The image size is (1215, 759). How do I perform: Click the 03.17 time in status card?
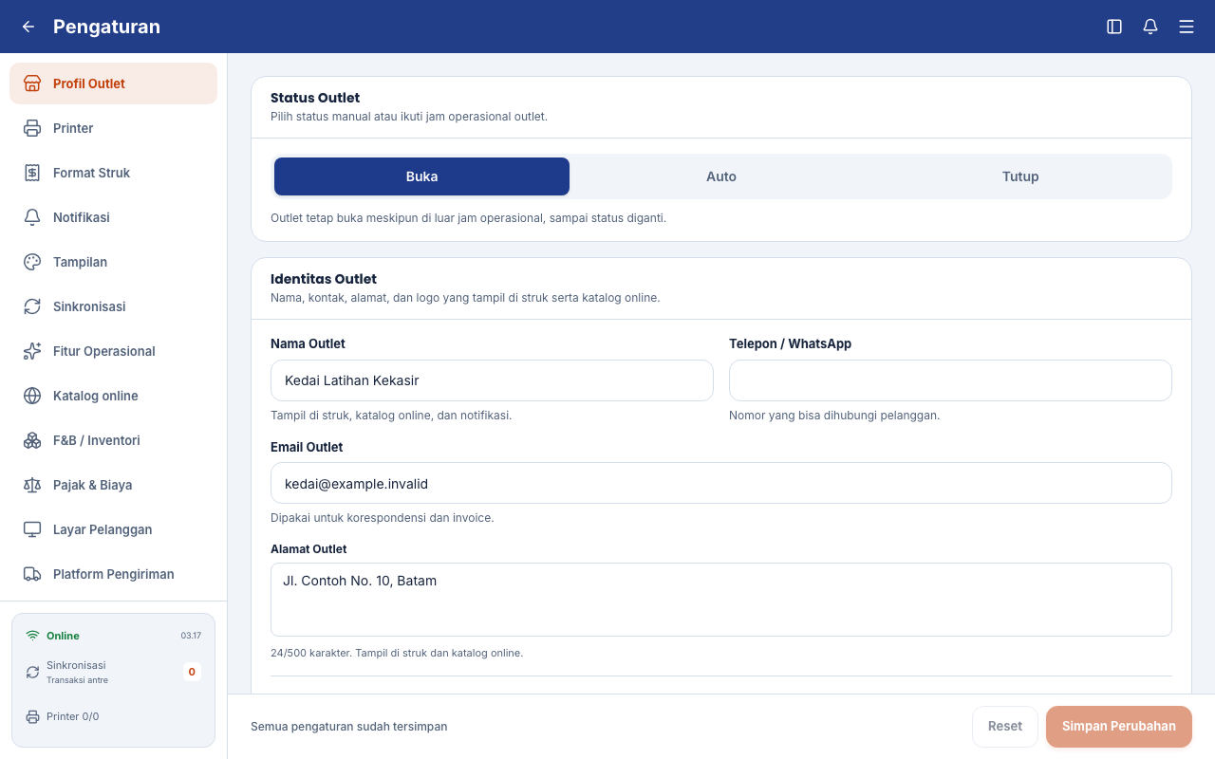pos(191,636)
